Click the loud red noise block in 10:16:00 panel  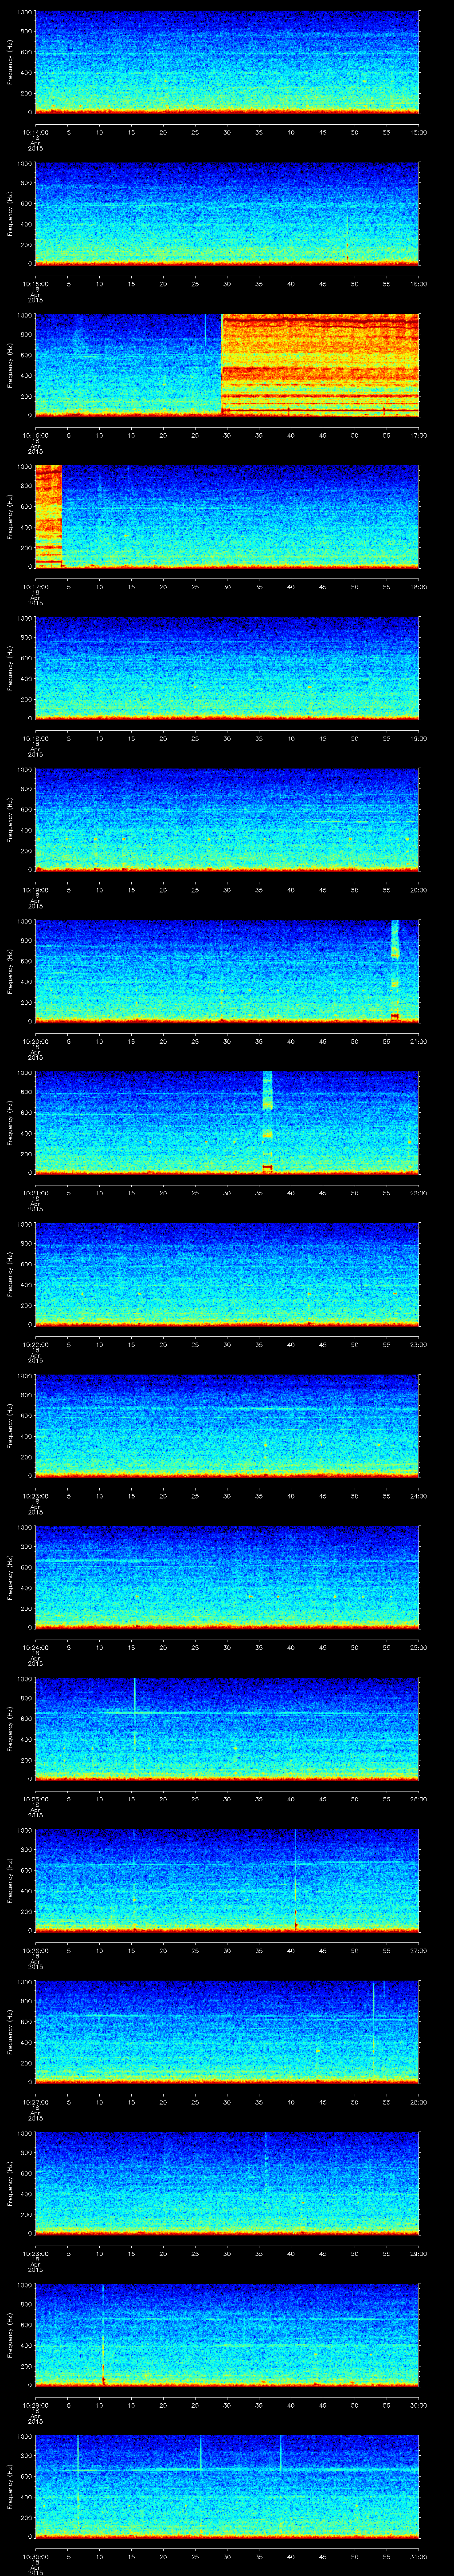(319, 365)
